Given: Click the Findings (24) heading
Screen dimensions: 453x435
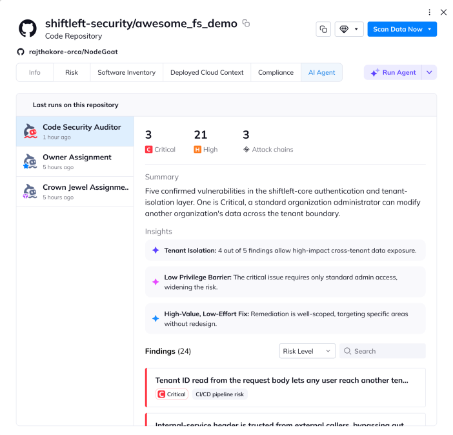Looking at the screenshot, I should click(x=168, y=351).
